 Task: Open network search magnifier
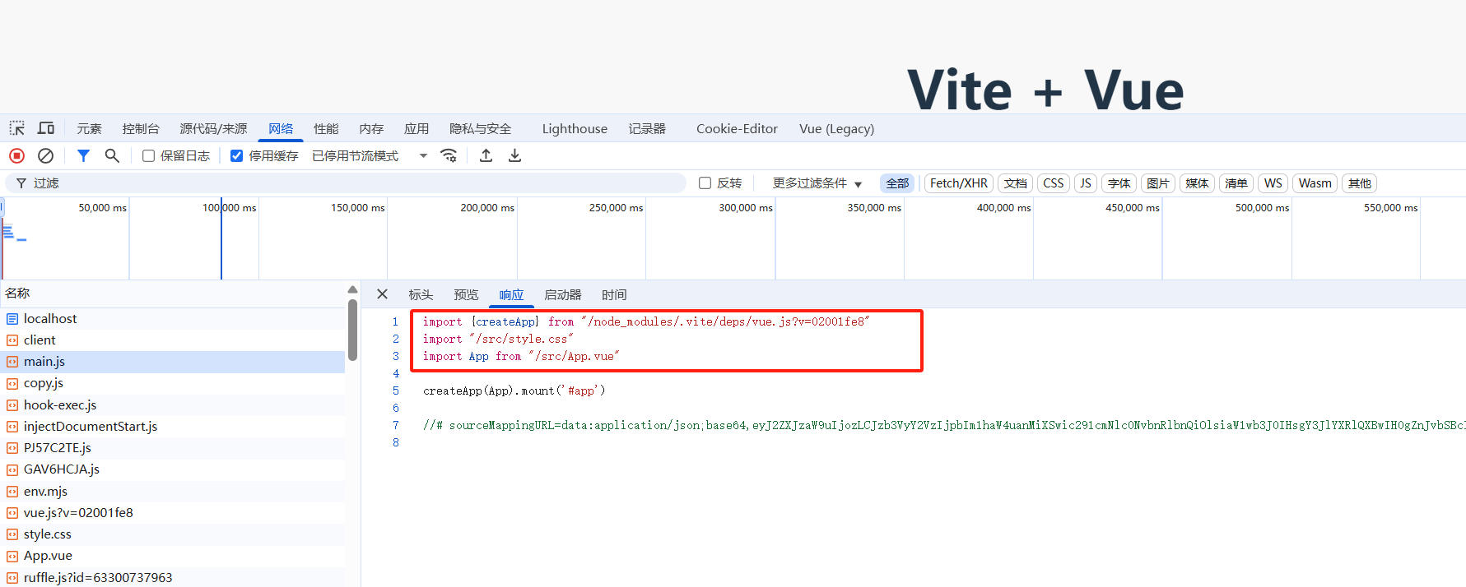pyautogui.click(x=112, y=155)
